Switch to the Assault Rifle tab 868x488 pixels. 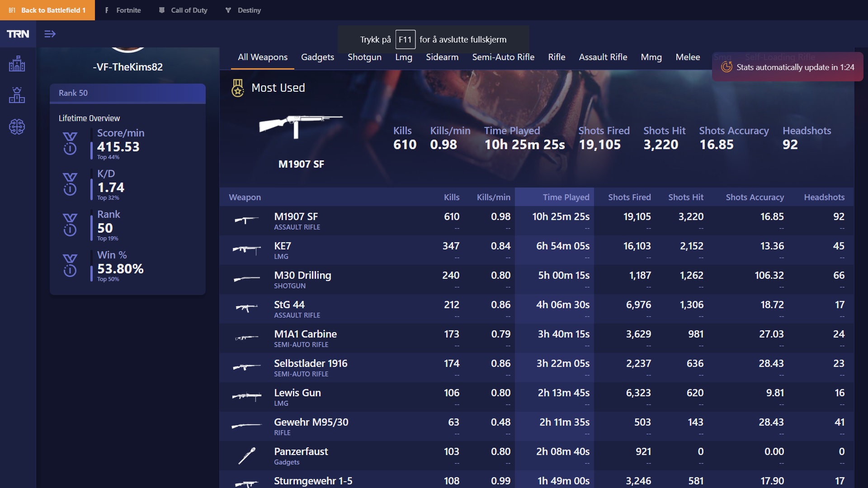[603, 57]
